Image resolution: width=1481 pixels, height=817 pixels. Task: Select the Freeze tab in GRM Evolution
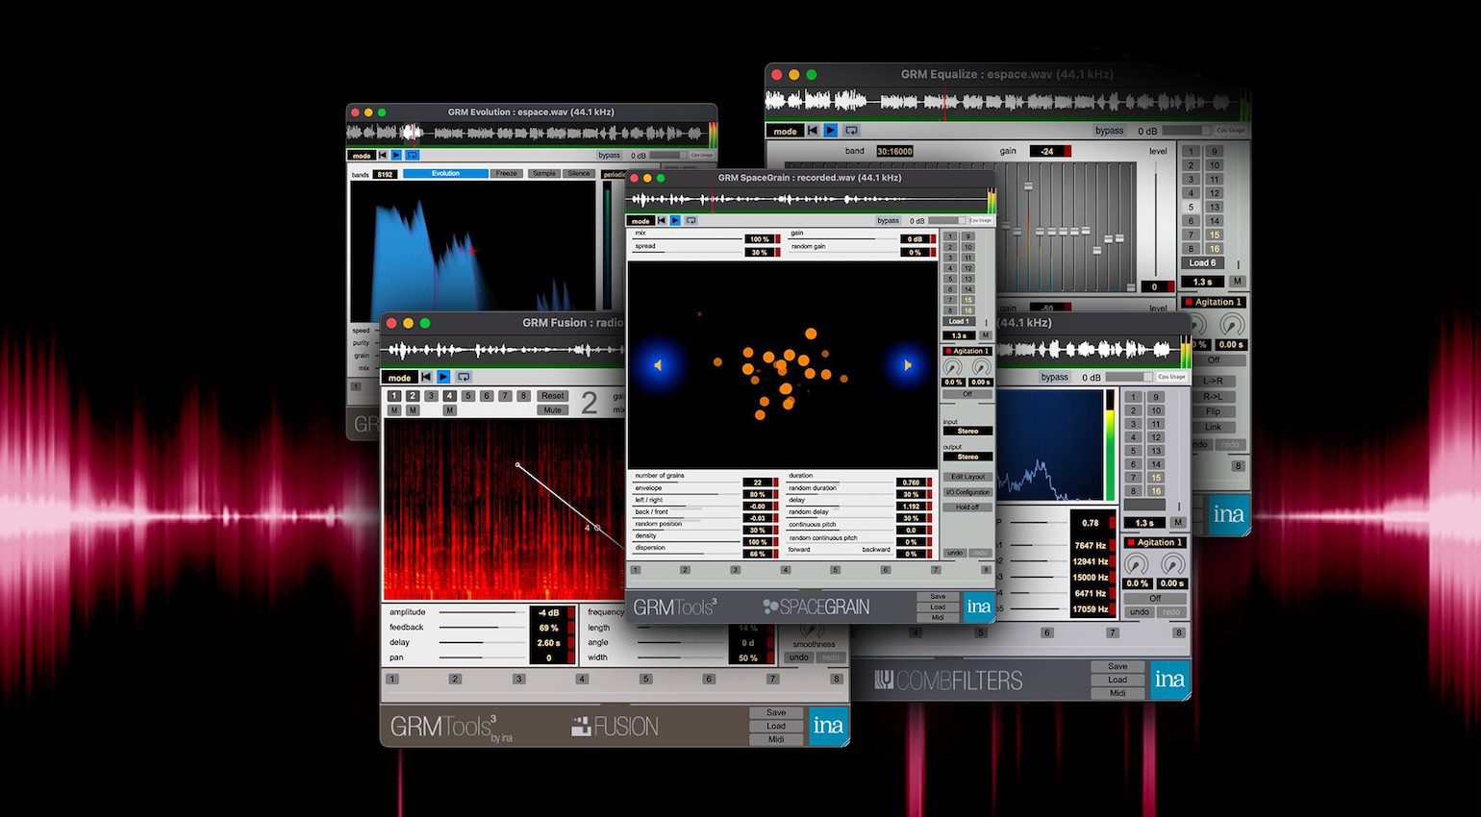[508, 173]
